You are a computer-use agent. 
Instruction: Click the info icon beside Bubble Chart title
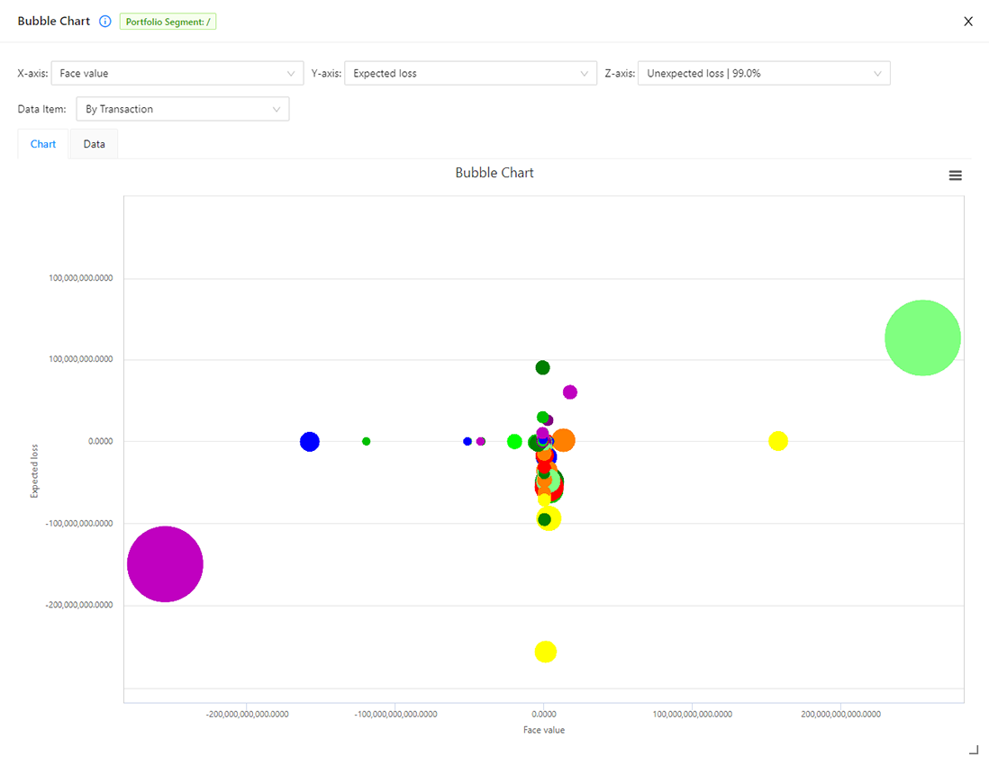click(x=105, y=22)
